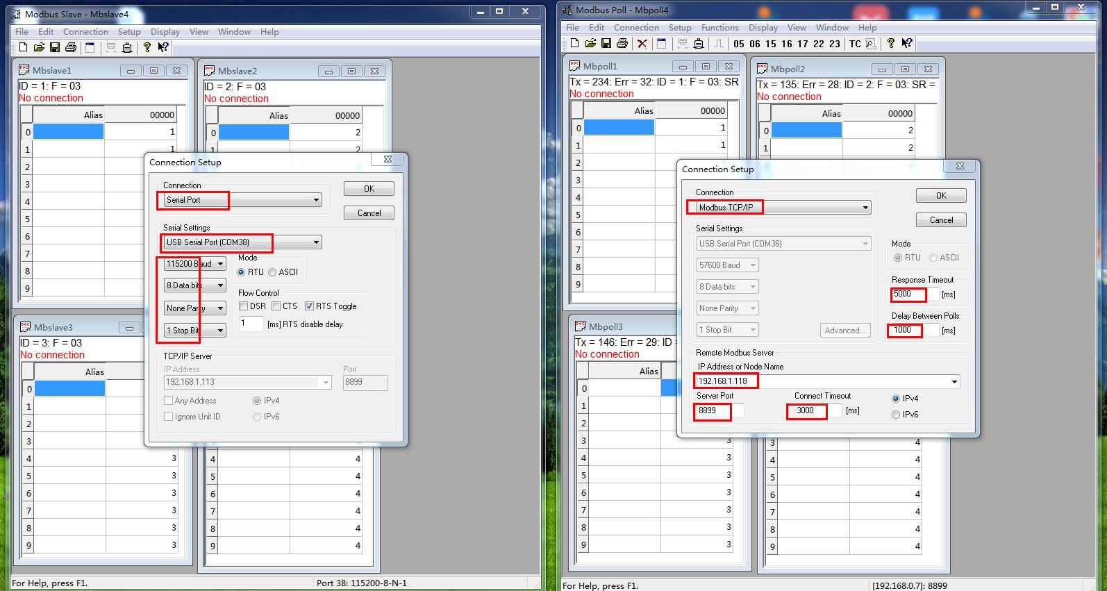Enable the DSR flow control checkbox
This screenshot has height=591, width=1107.
[244, 306]
